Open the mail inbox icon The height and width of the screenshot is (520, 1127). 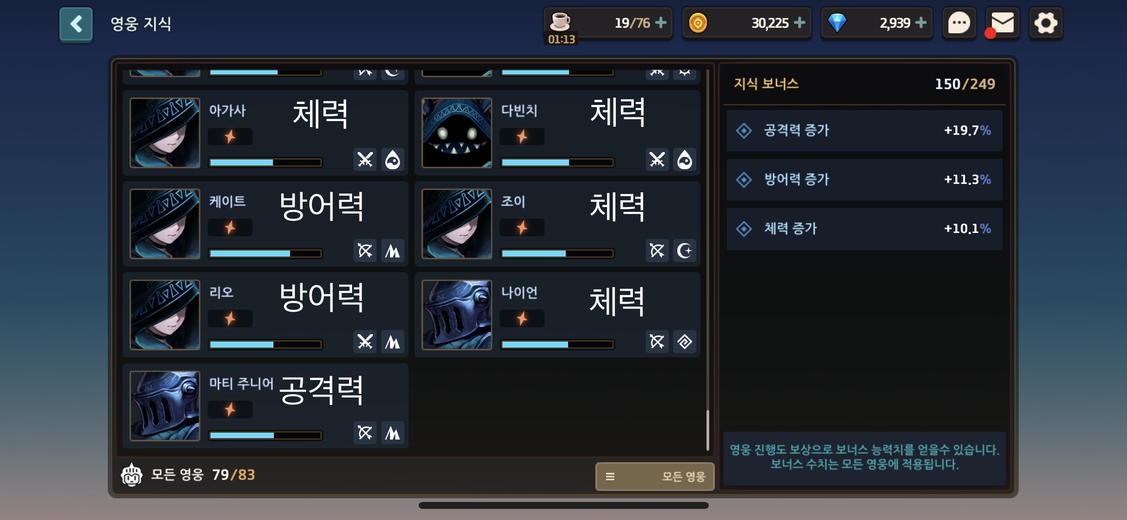click(x=1002, y=23)
